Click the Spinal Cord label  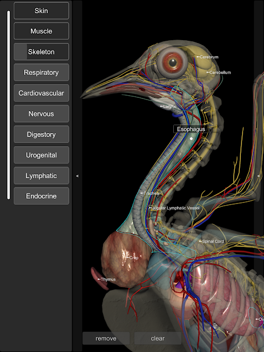click(x=212, y=241)
